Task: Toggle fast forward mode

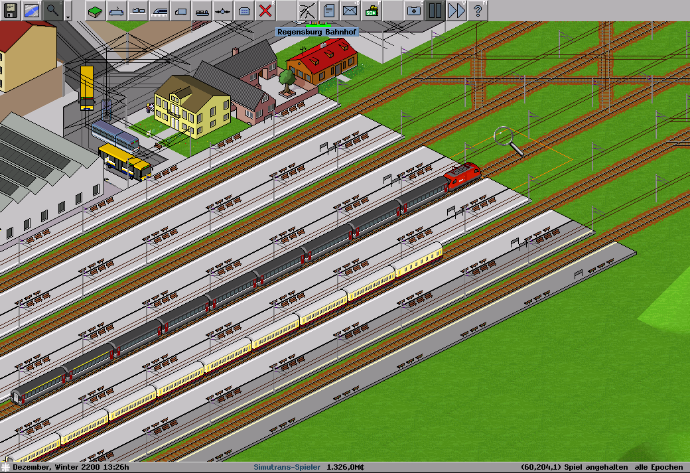Action: click(x=456, y=10)
